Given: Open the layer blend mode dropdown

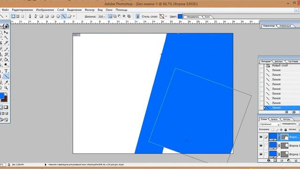Looking at the screenshot, I should (x=270, y=124).
